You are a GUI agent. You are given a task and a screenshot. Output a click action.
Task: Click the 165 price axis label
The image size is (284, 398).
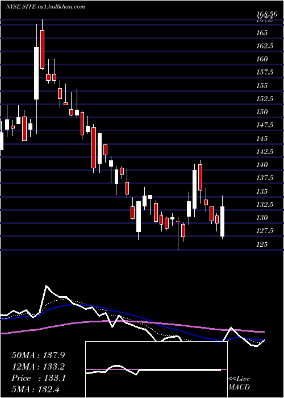(x=262, y=33)
